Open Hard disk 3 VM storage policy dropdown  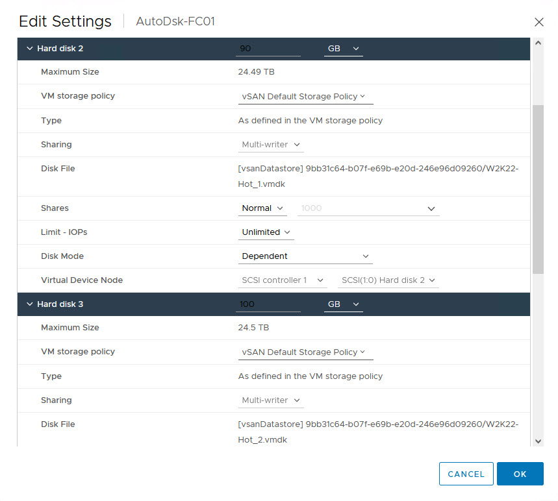(305, 352)
